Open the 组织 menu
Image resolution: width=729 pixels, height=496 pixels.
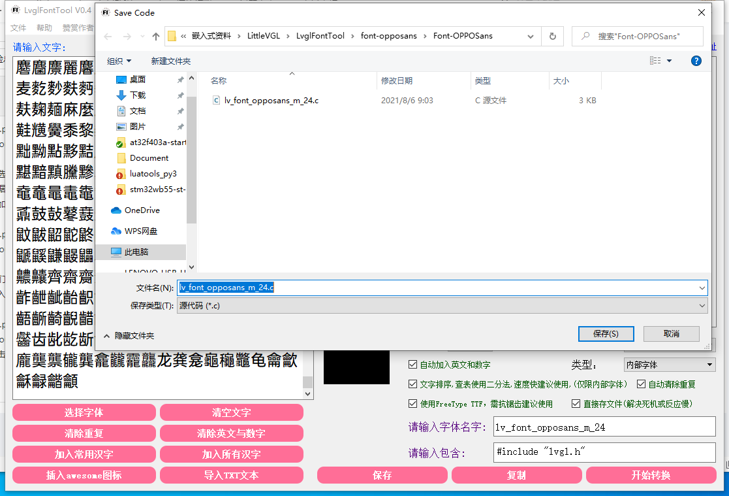tap(119, 61)
